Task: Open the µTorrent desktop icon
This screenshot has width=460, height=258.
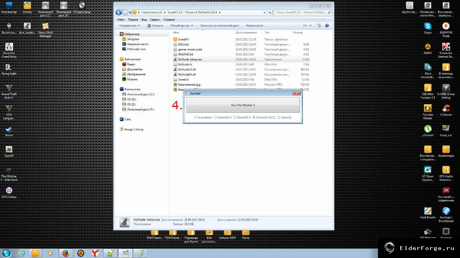Action: 428,131
